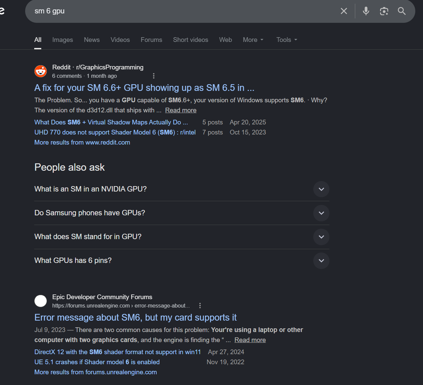423x385 pixels.
Task: Click the "Apr 20, 2025" date
Action: coord(248,122)
